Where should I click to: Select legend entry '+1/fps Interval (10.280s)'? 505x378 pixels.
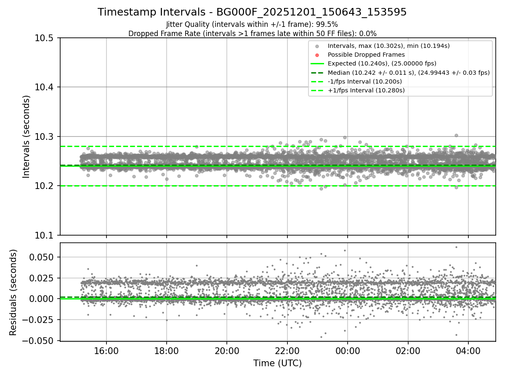tap(366, 90)
